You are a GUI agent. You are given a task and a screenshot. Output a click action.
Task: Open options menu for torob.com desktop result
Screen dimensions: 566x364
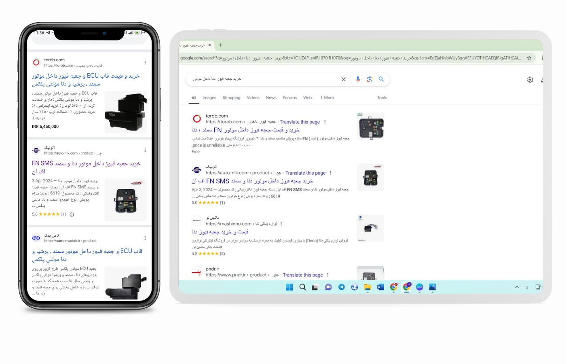[x=325, y=122]
